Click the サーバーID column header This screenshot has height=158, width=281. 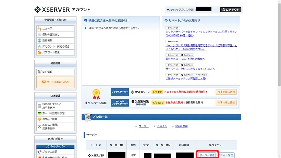click(x=116, y=145)
